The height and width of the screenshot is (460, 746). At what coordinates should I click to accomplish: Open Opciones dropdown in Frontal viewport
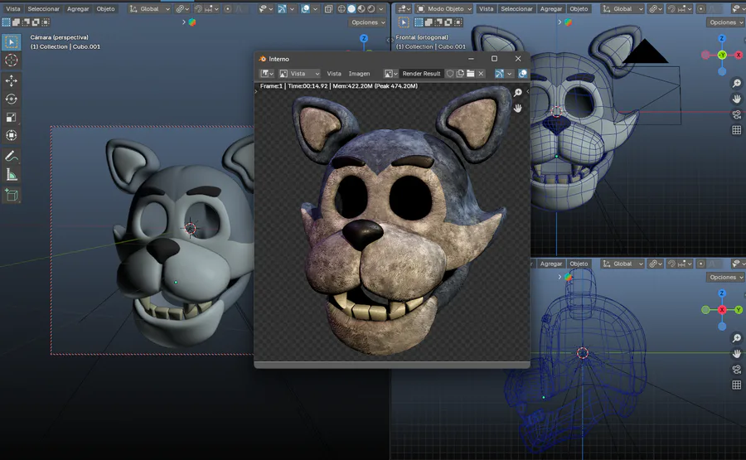point(725,22)
